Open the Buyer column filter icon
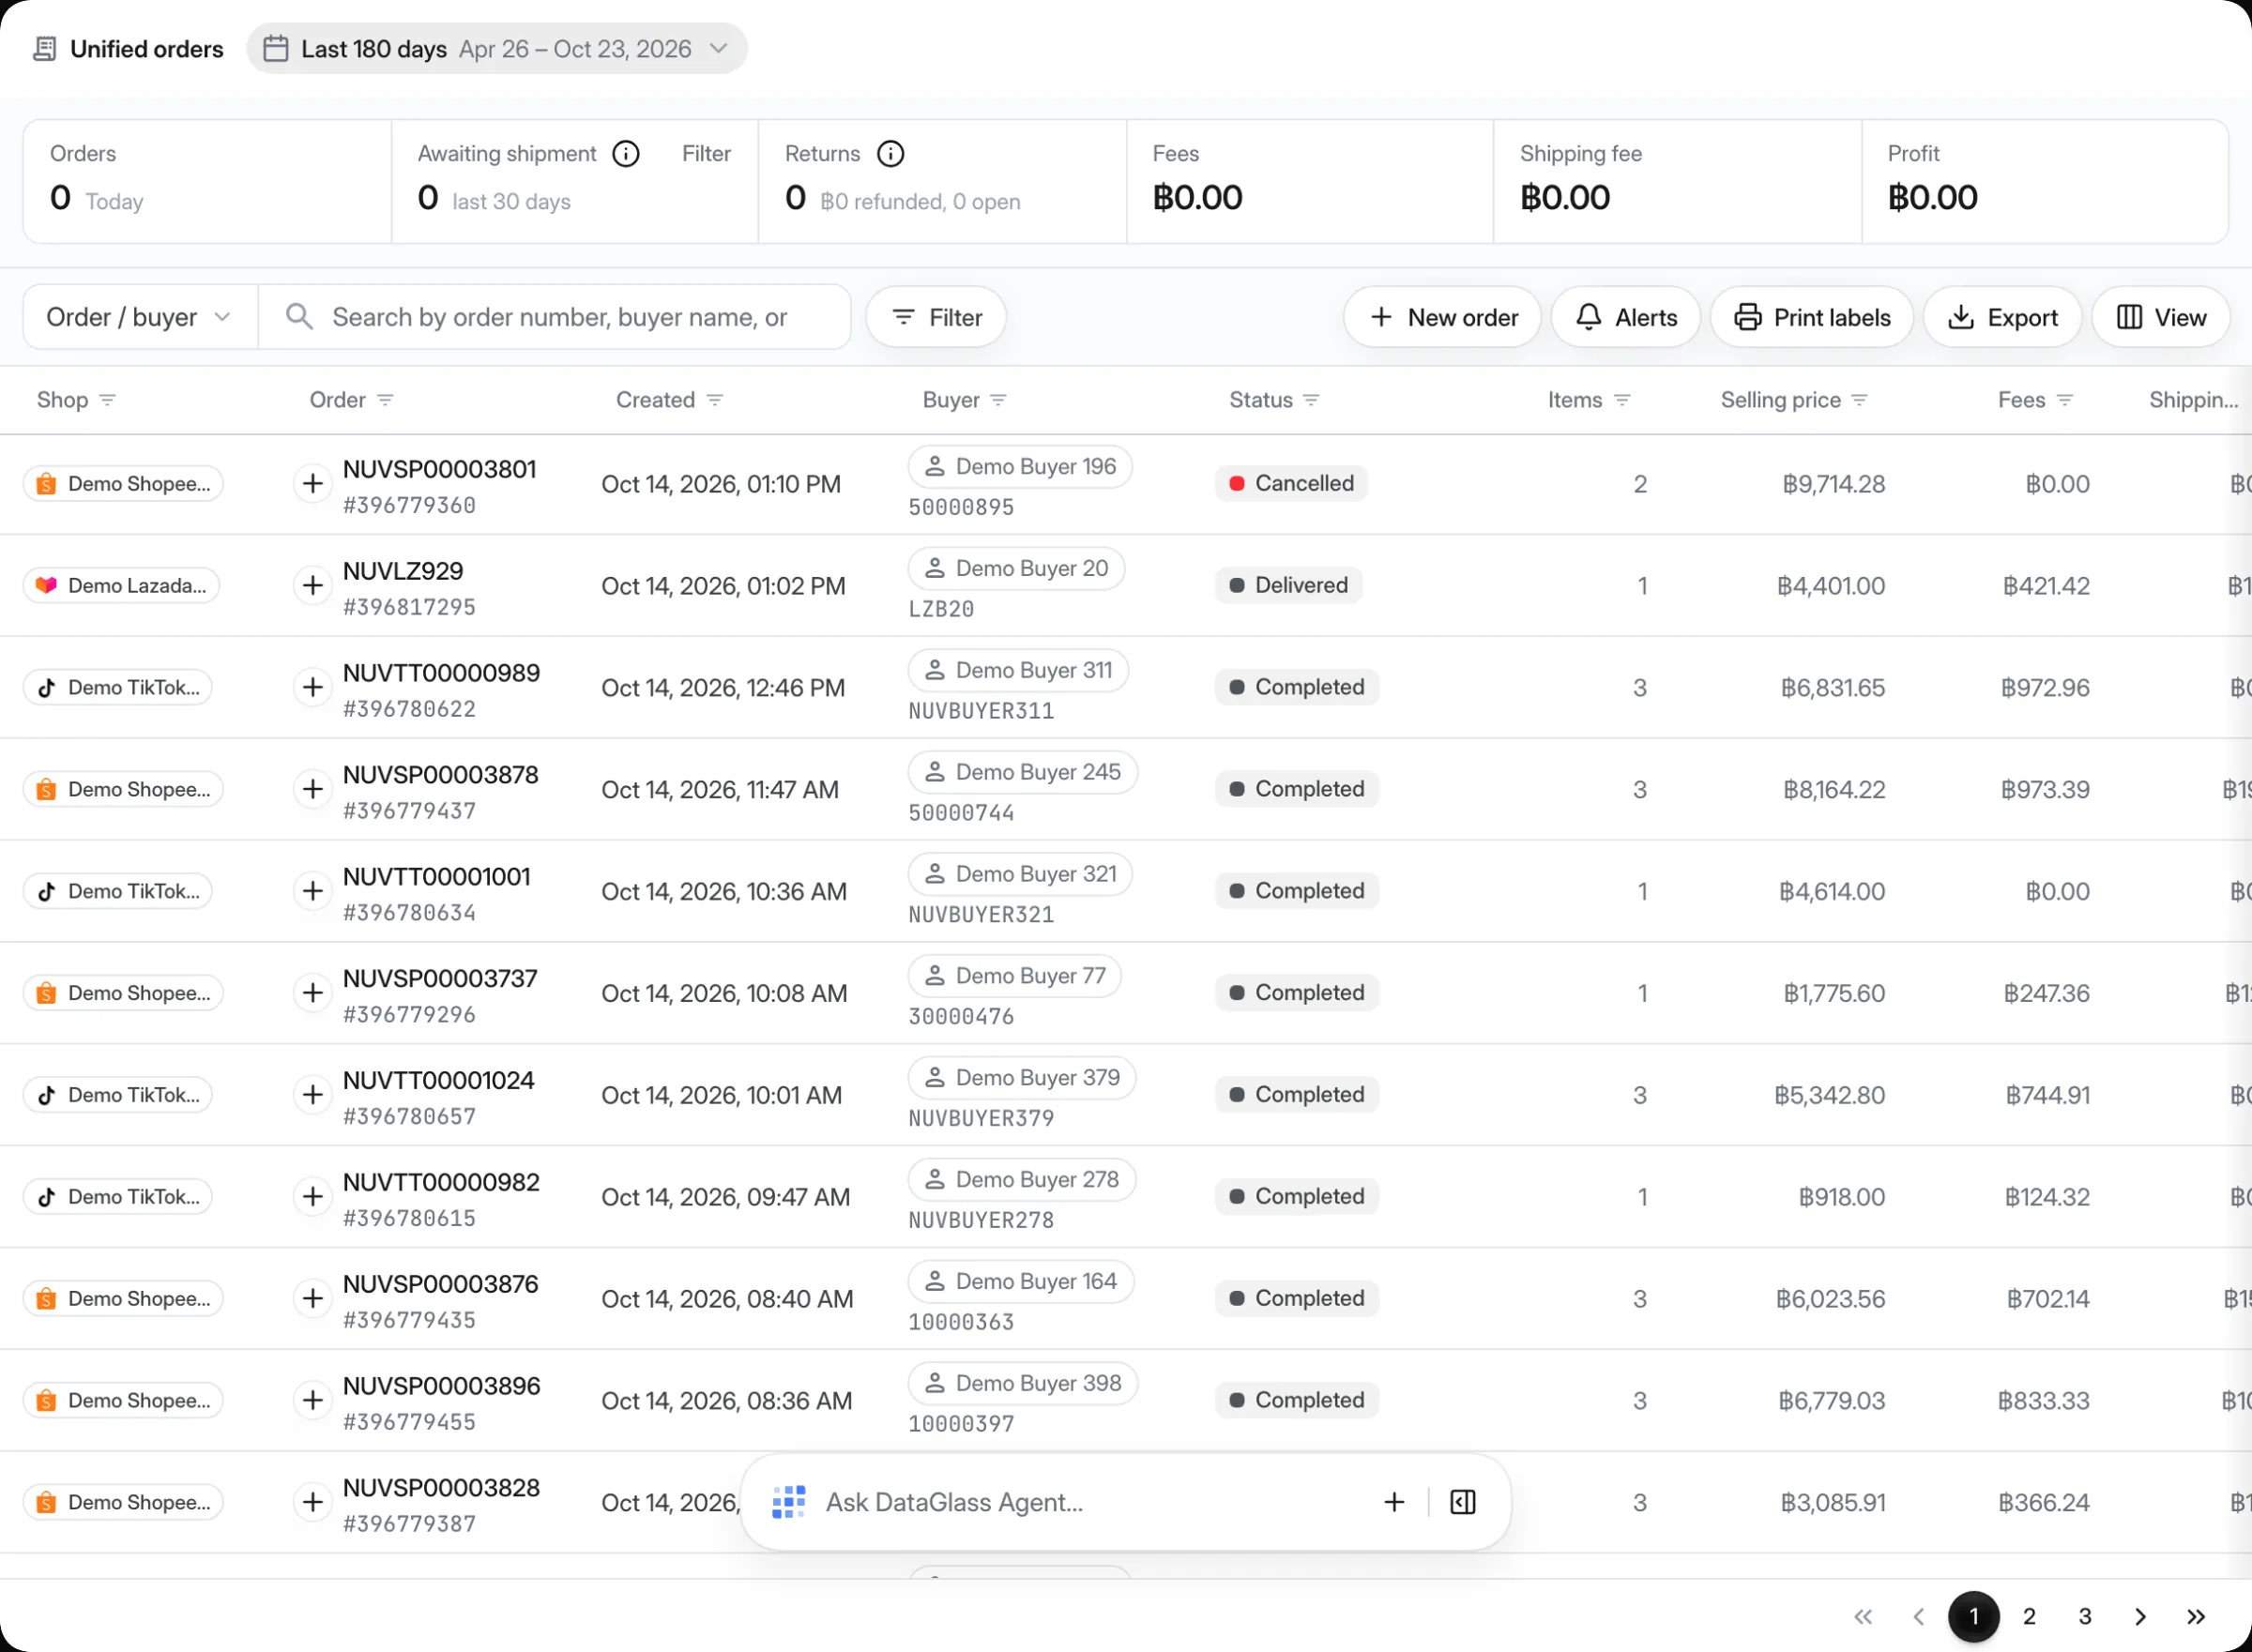2252x1652 pixels. pos(998,400)
